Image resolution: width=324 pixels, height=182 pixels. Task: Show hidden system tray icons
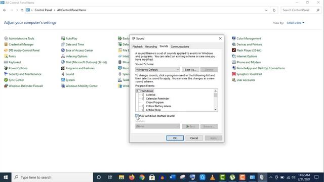pos(271,177)
